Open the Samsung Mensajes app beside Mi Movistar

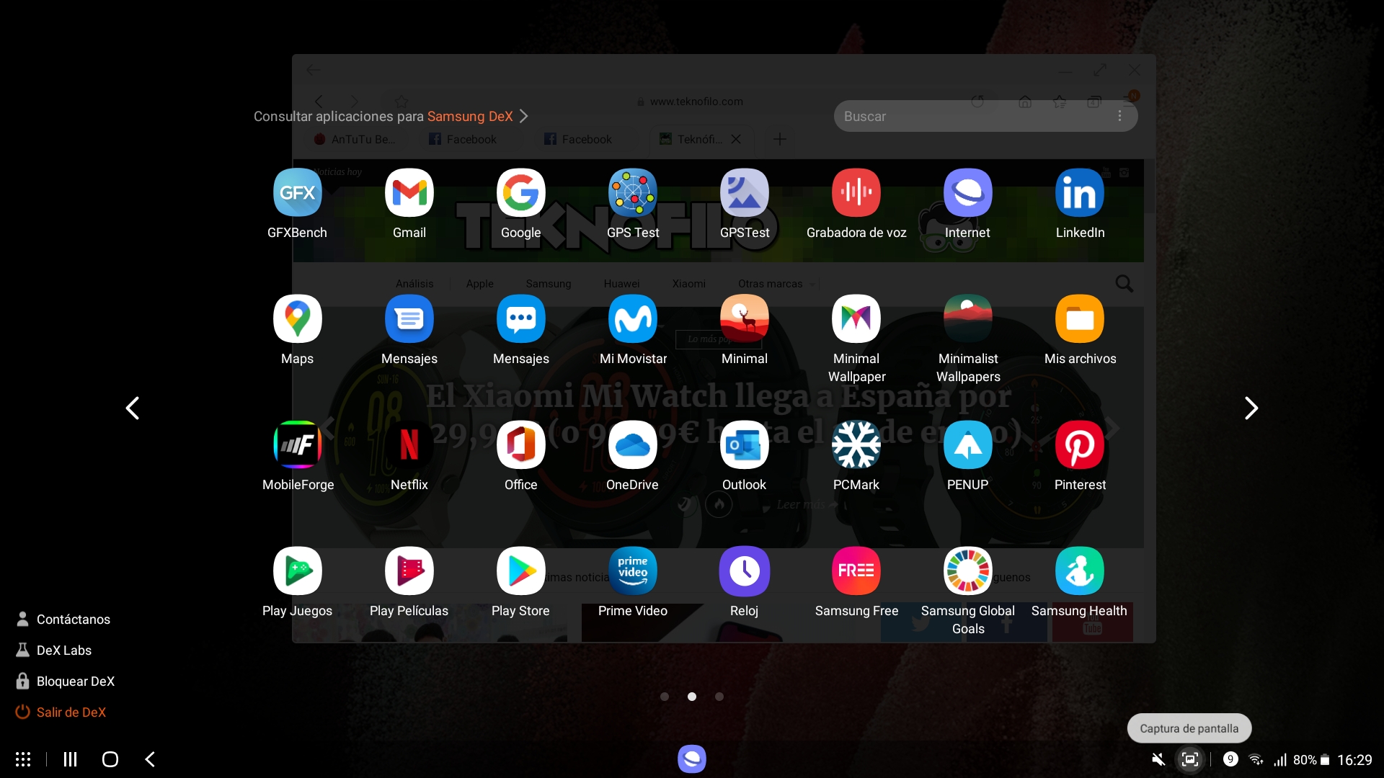point(520,319)
